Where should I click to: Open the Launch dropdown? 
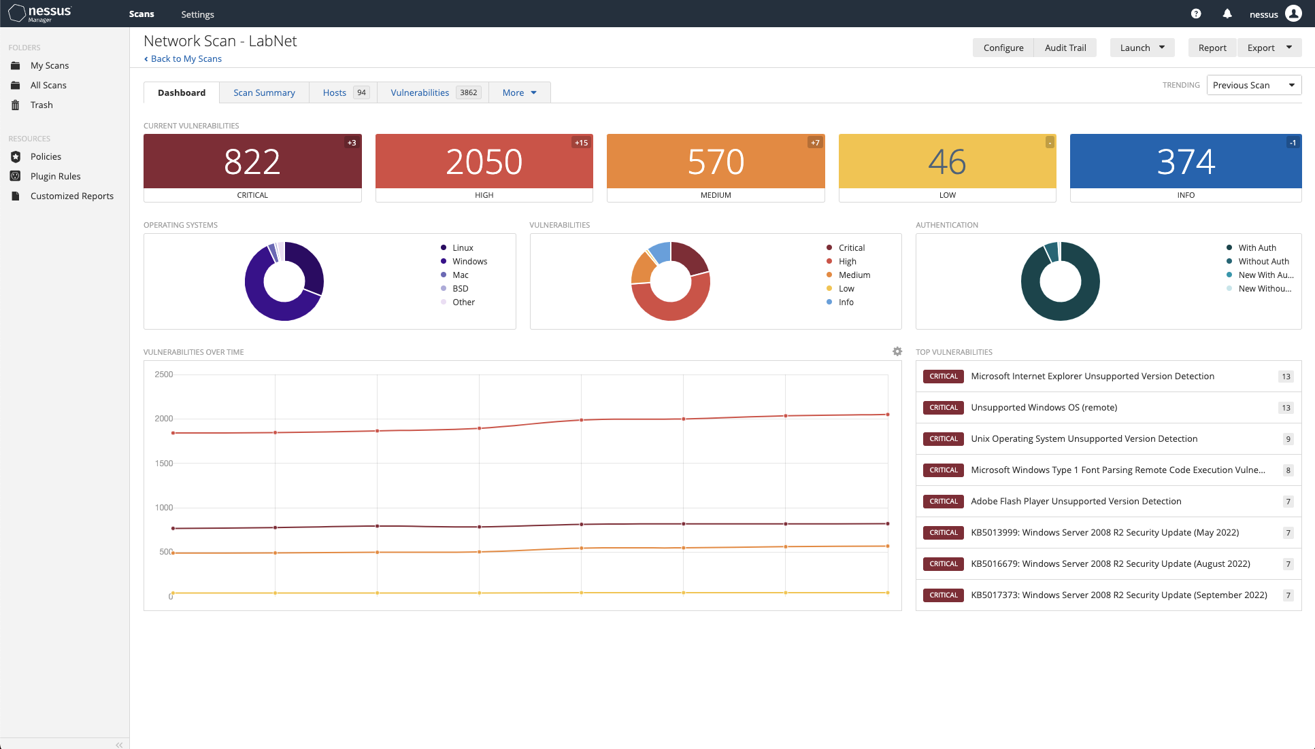point(1142,48)
